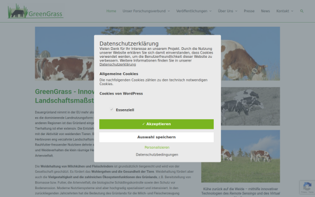This screenshot has width=315, height=197.
Task: Expand the Unser Forschungsverbund menu chevron
Action: click(169, 11)
